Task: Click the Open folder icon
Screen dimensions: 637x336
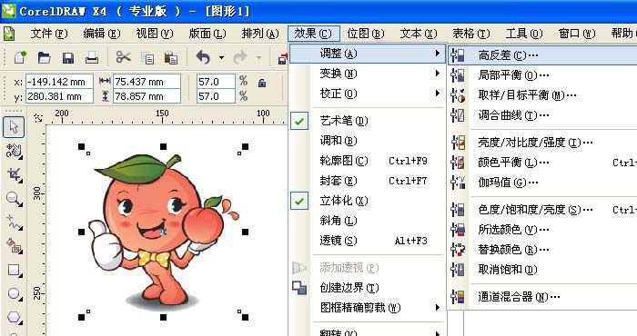Action: 44,58
